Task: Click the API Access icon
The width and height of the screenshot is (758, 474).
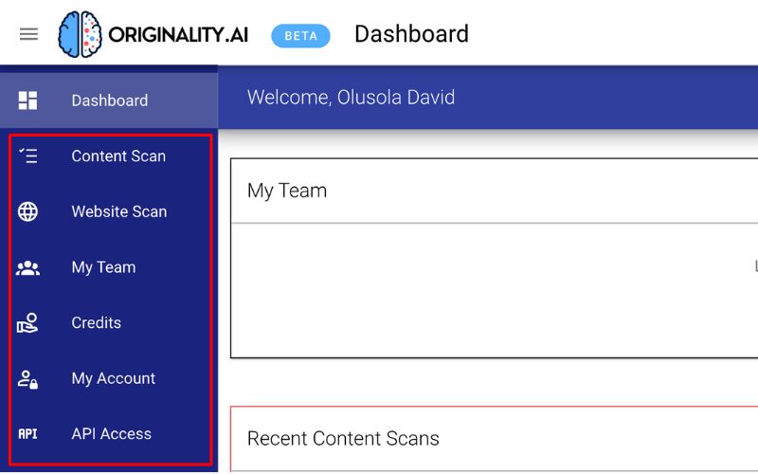Action: tap(28, 434)
